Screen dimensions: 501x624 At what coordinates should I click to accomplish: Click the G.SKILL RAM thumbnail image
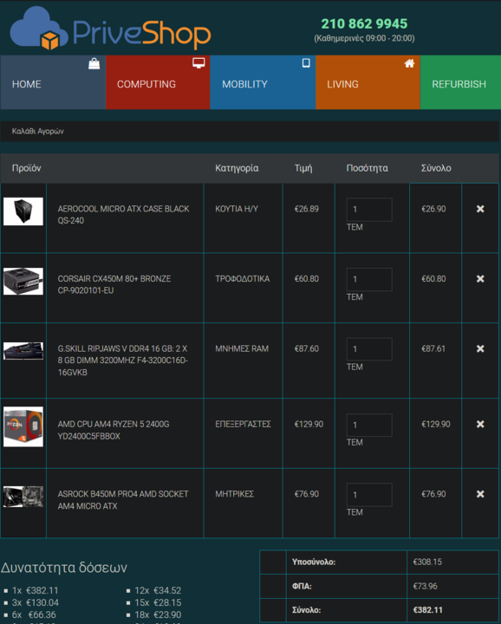tap(23, 351)
